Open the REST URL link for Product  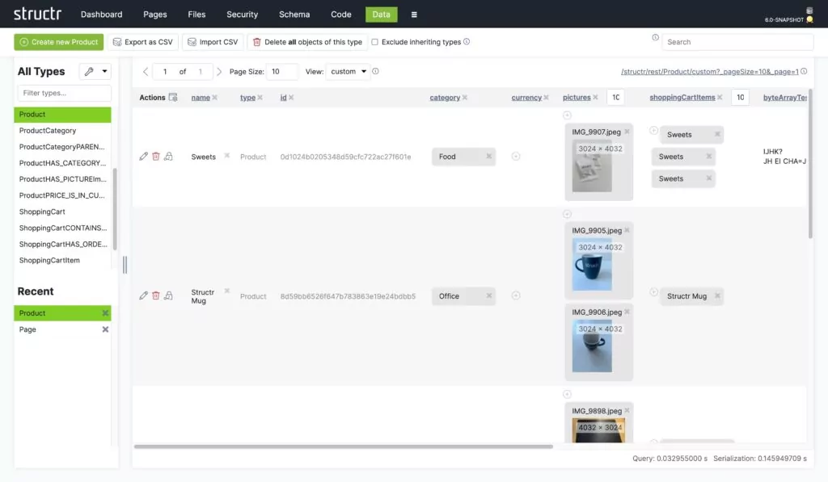coord(710,72)
